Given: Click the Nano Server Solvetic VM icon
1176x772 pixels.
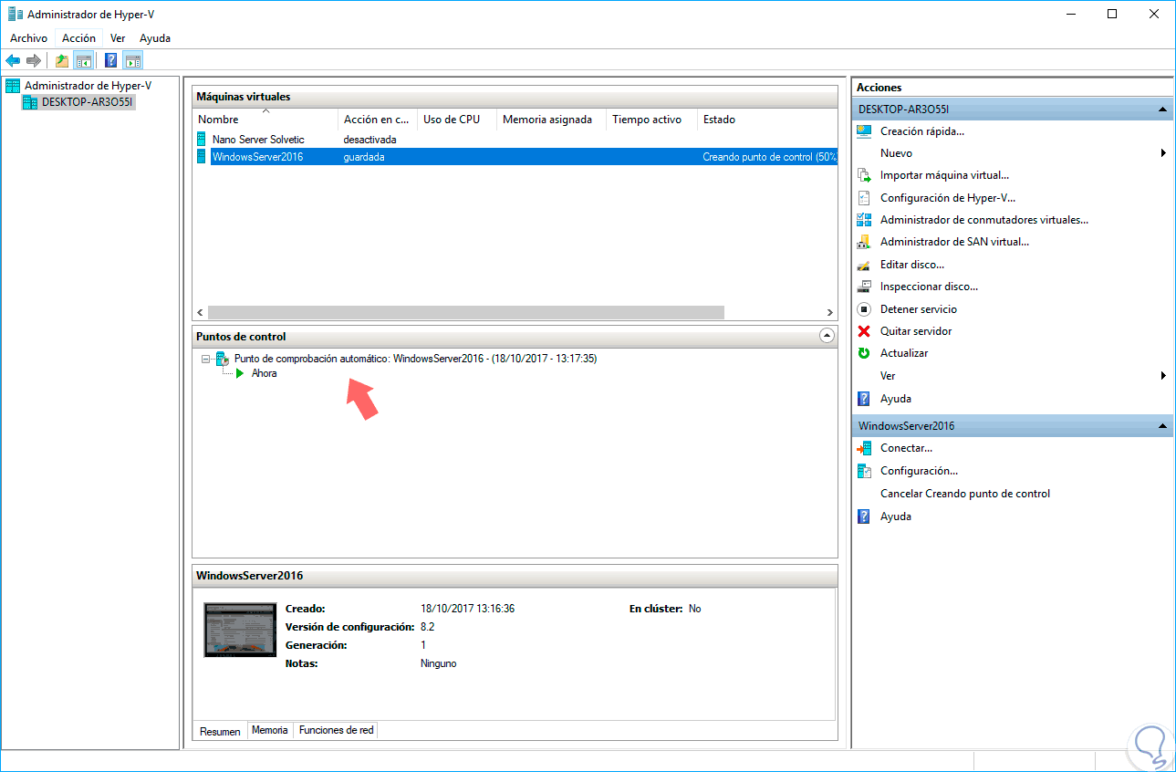Looking at the screenshot, I should point(202,140).
